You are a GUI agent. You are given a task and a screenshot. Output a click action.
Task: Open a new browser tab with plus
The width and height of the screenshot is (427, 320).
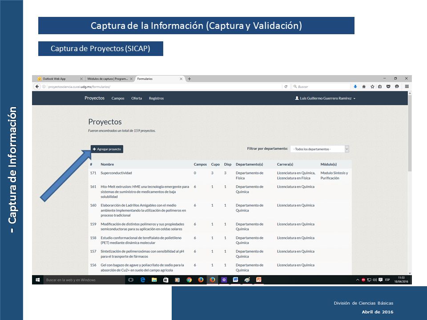point(189,79)
